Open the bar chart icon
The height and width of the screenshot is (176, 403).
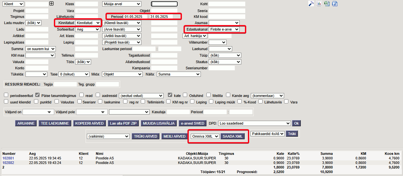(319, 4)
